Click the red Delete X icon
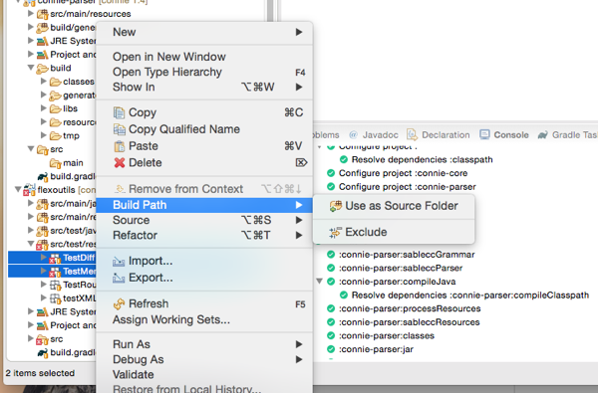This screenshot has height=393, width=598. pos(120,163)
